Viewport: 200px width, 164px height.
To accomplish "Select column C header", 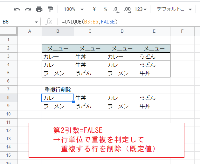I will point(90,31).
